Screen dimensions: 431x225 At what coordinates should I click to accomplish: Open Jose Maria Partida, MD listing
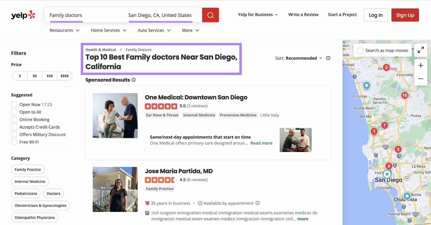click(x=179, y=171)
